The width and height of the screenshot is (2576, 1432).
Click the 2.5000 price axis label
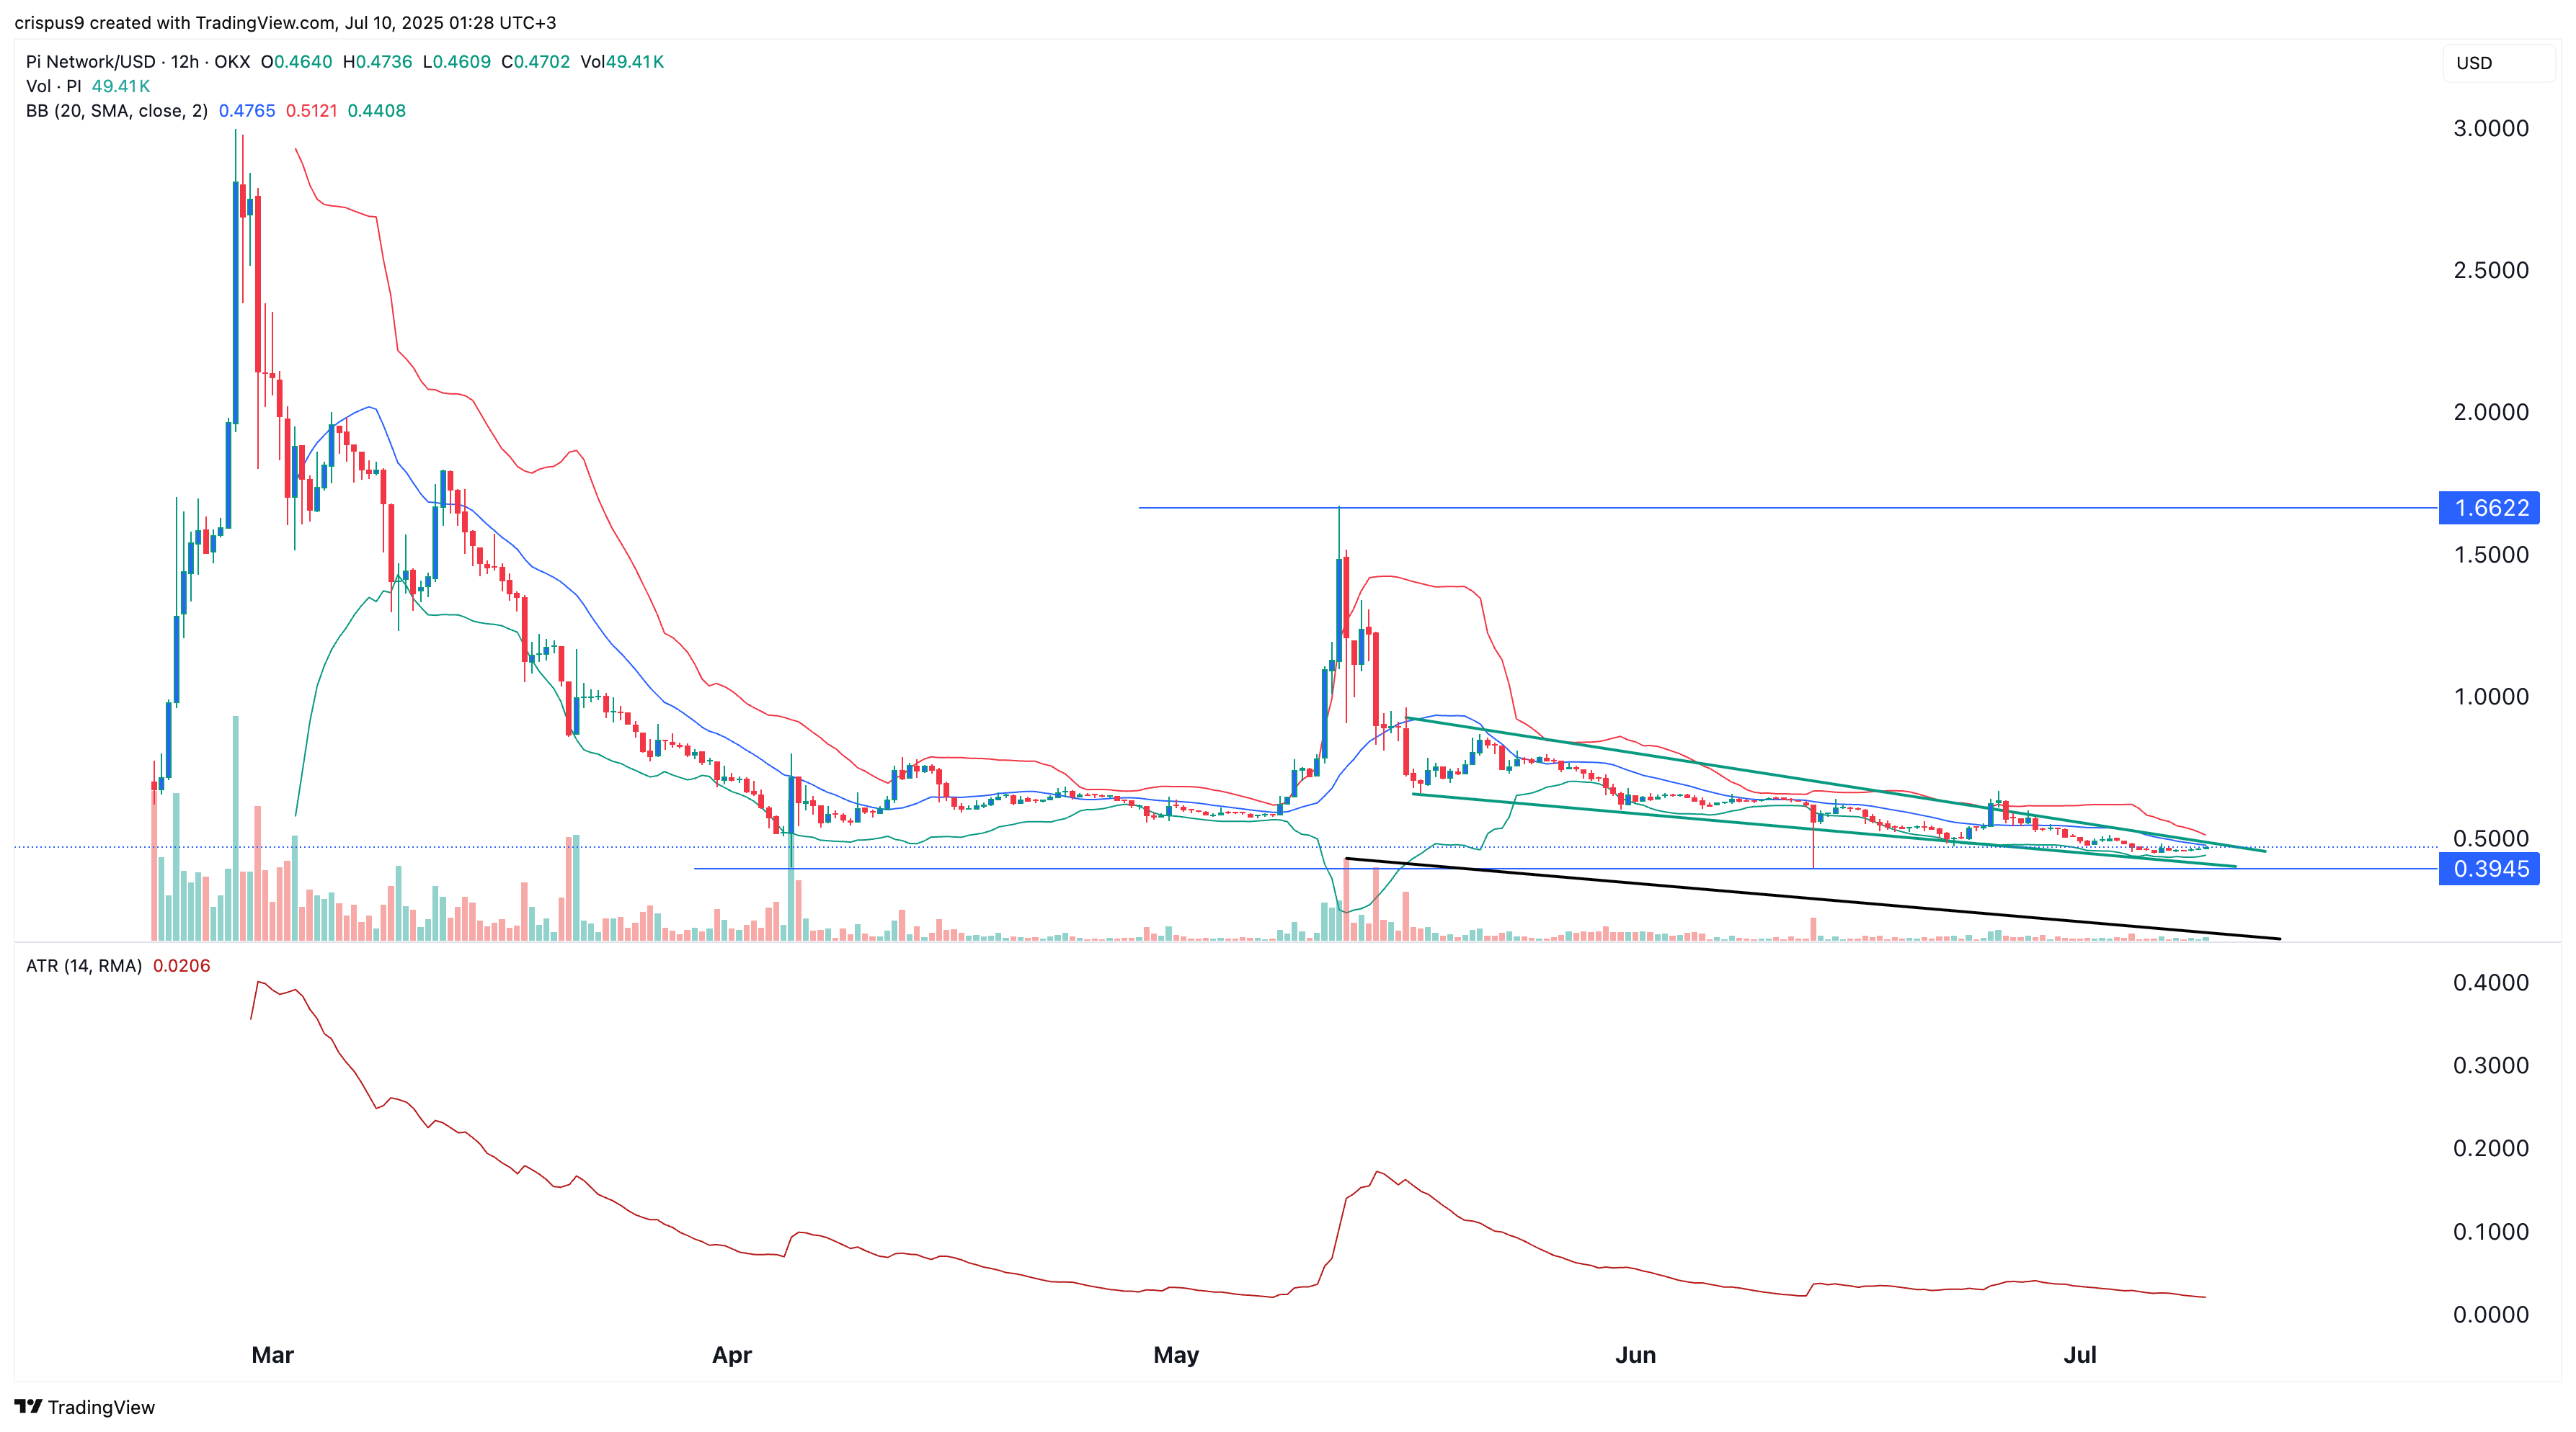(2491, 270)
